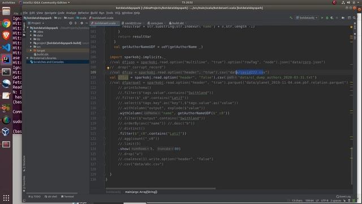Open the TODO tool window

coord(35,197)
